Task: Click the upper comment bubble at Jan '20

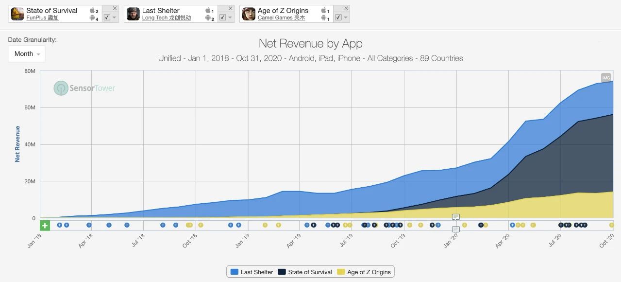Action: click(x=455, y=217)
